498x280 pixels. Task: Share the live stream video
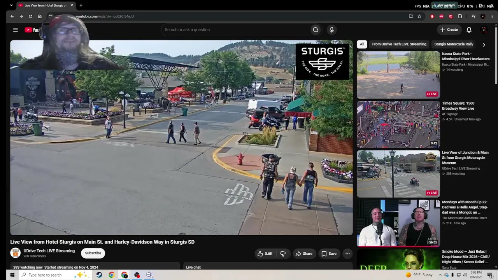(x=303, y=254)
